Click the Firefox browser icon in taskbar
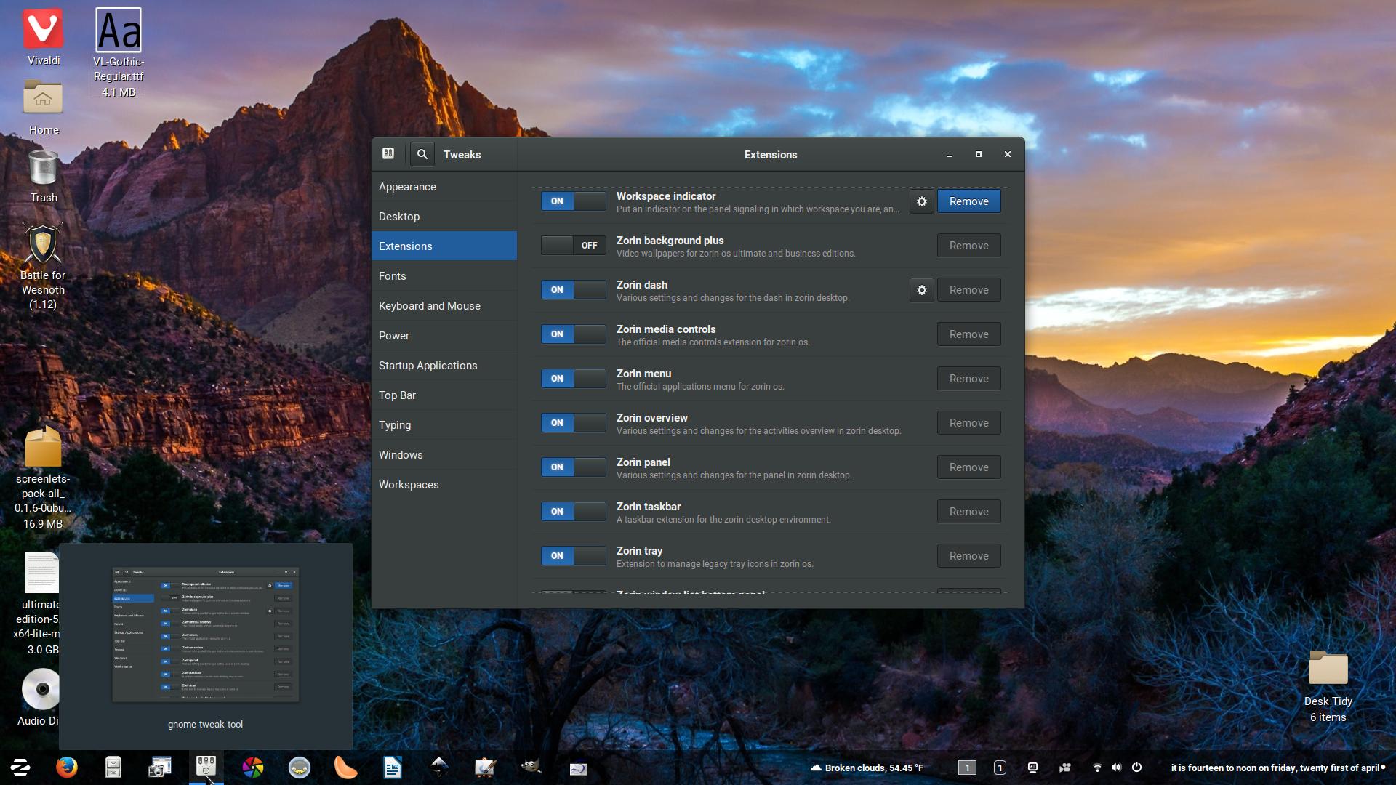1396x785 pixels. (66, 767)
